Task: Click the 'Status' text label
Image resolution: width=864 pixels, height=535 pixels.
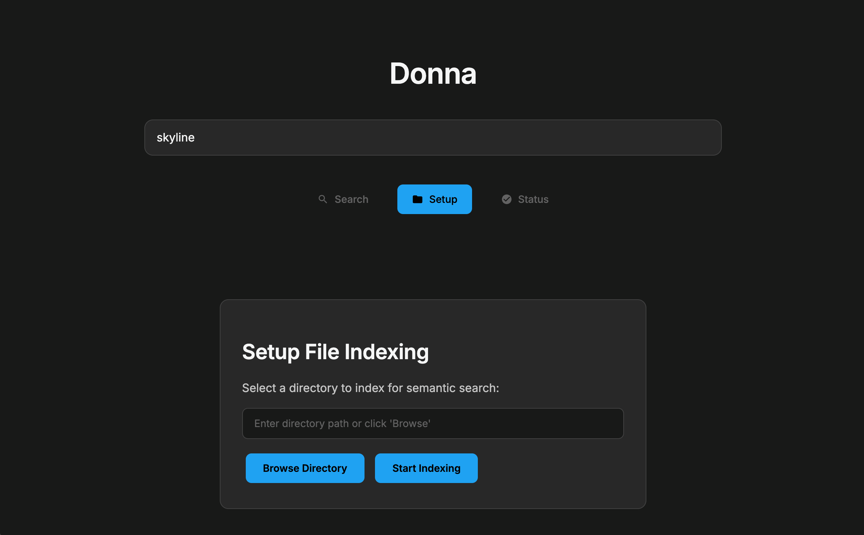Action: (533, 199)
